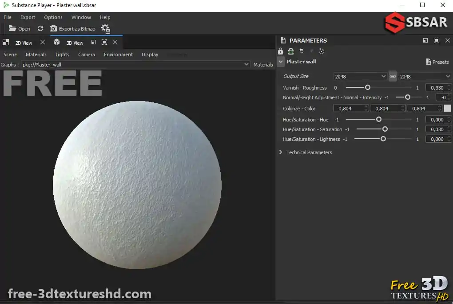The width and height of the screenshot is (453, 304).
Task: Open the first Output Size 2048 dropdown
Action: 360,76
